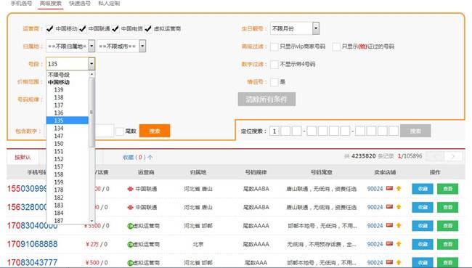The image size is (472, 268).
Task: Click the 号段 dropdown list scrollbar thumb
Action: [91, 113]
